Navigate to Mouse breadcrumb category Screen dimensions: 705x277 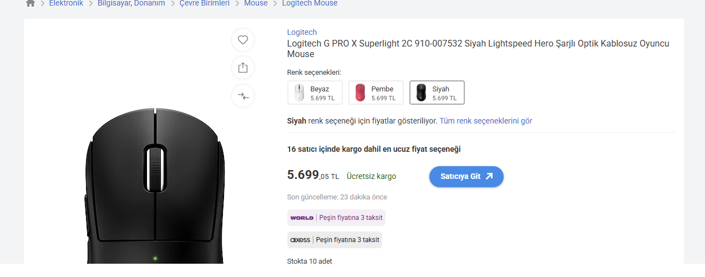coord(256,3)
